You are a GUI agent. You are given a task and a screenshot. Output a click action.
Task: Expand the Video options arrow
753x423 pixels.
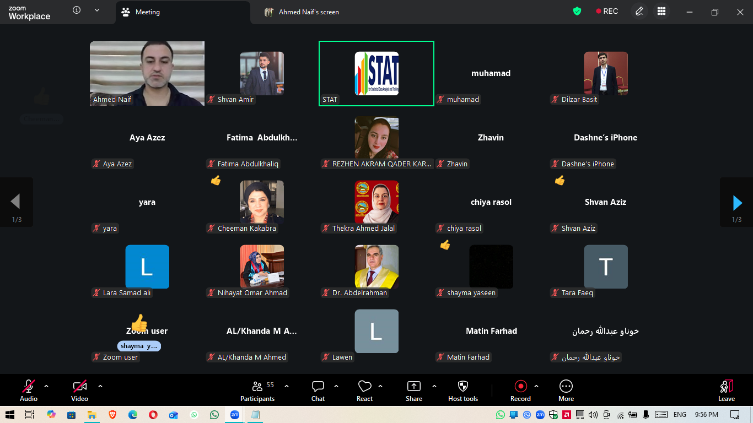point(100,386)
